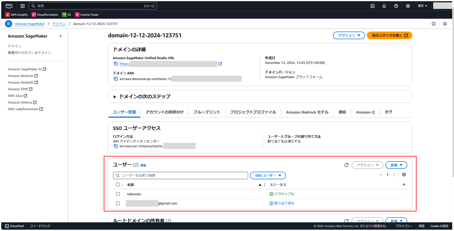Switch to ブループリント tab
The image size is (454, 231).
pyautogui.click(x=207, y=112)
